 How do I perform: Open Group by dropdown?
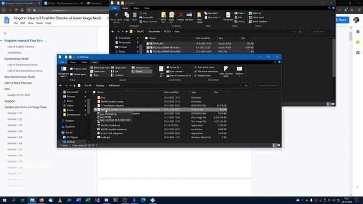[174, 67]
